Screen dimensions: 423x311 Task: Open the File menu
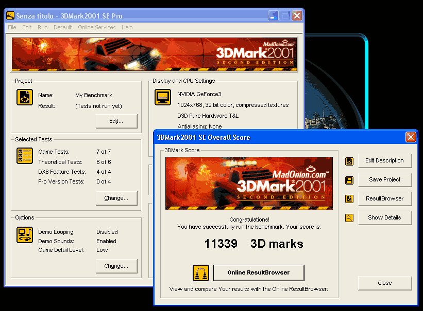(12, 27)
